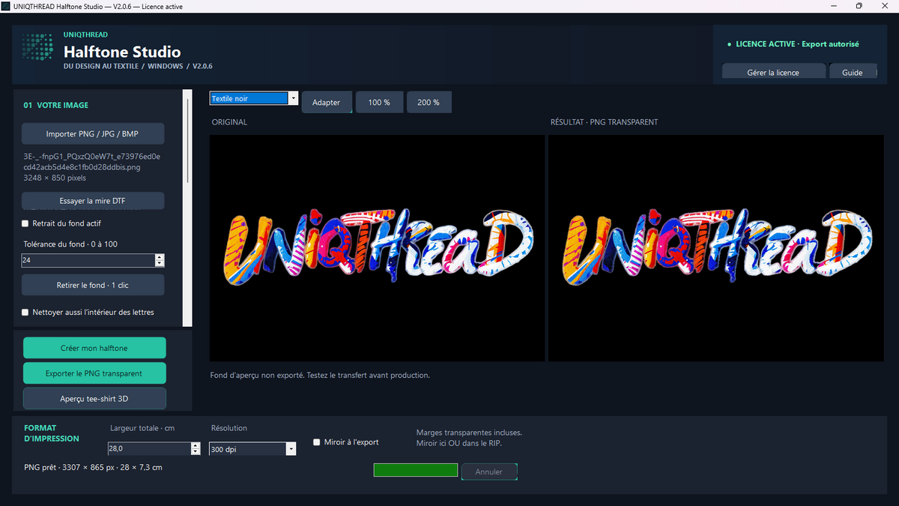Click Créer mon halftone button
899x506 pixels.
click(94, 348)
